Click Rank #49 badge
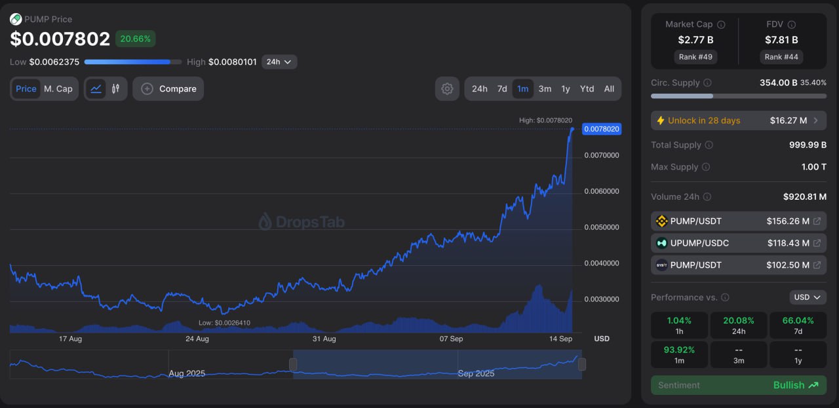Image resolution: width=839 pixels, height=408 pixels. [696, 57]
